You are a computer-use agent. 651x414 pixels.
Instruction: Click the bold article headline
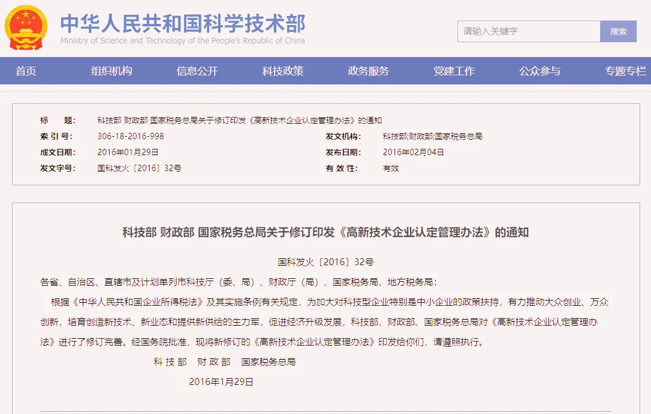point(325,232)
